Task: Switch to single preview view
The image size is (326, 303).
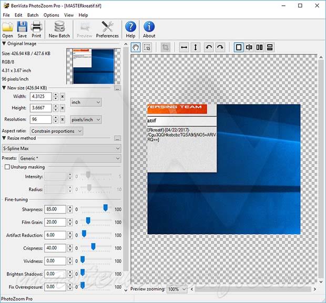Action: coord(239,47)
